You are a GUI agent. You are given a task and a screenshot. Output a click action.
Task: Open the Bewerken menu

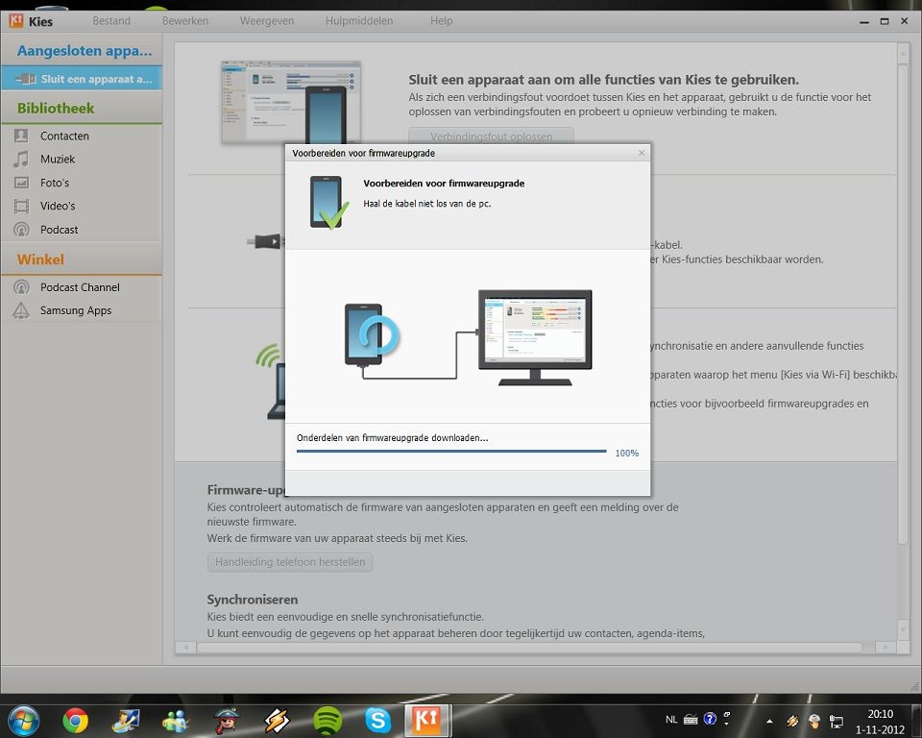(x=185, y=21)
